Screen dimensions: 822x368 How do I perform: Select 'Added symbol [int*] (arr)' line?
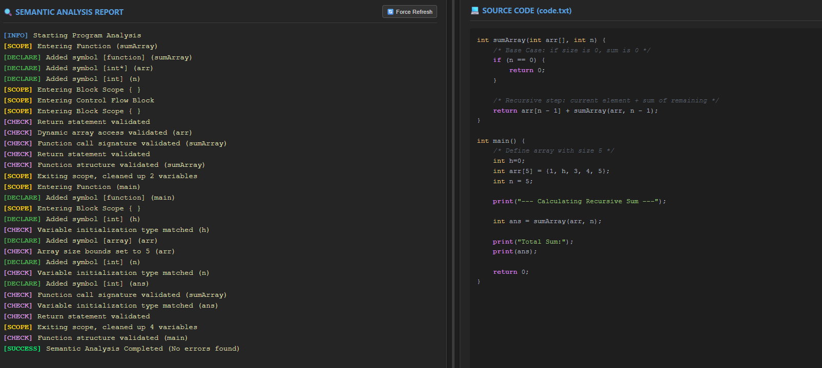click(x=78, y=68)
